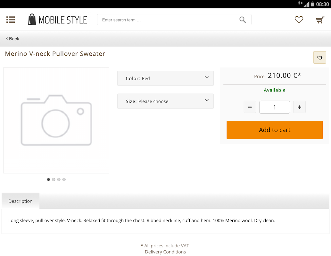The height and width of the screenshot is (256, 331).
Task: Open the Delivery Conditions link
Action: click(165, 252)
